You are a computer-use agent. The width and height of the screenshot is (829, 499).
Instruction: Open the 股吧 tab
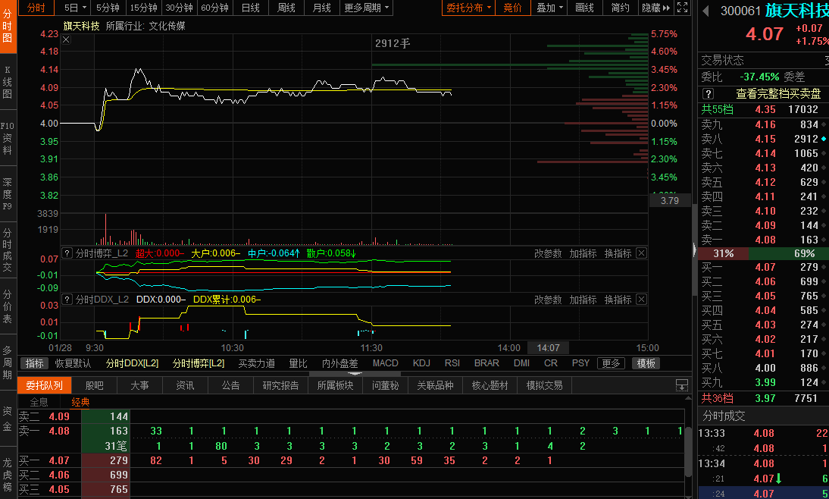pos(94,385)
